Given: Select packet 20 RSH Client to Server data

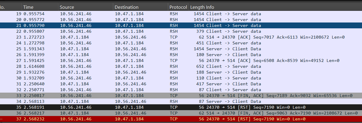Looking at the screenshot, I should [181, 20].
